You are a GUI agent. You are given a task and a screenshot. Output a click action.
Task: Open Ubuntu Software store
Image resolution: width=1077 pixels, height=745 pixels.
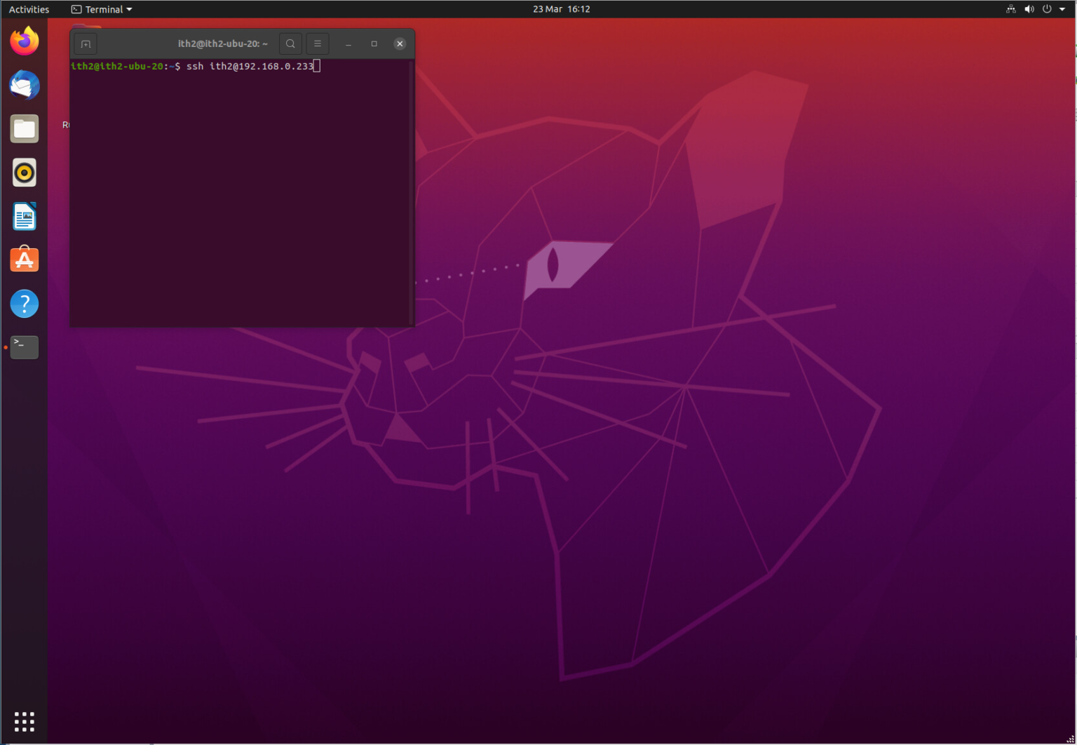tap(25, 260)
